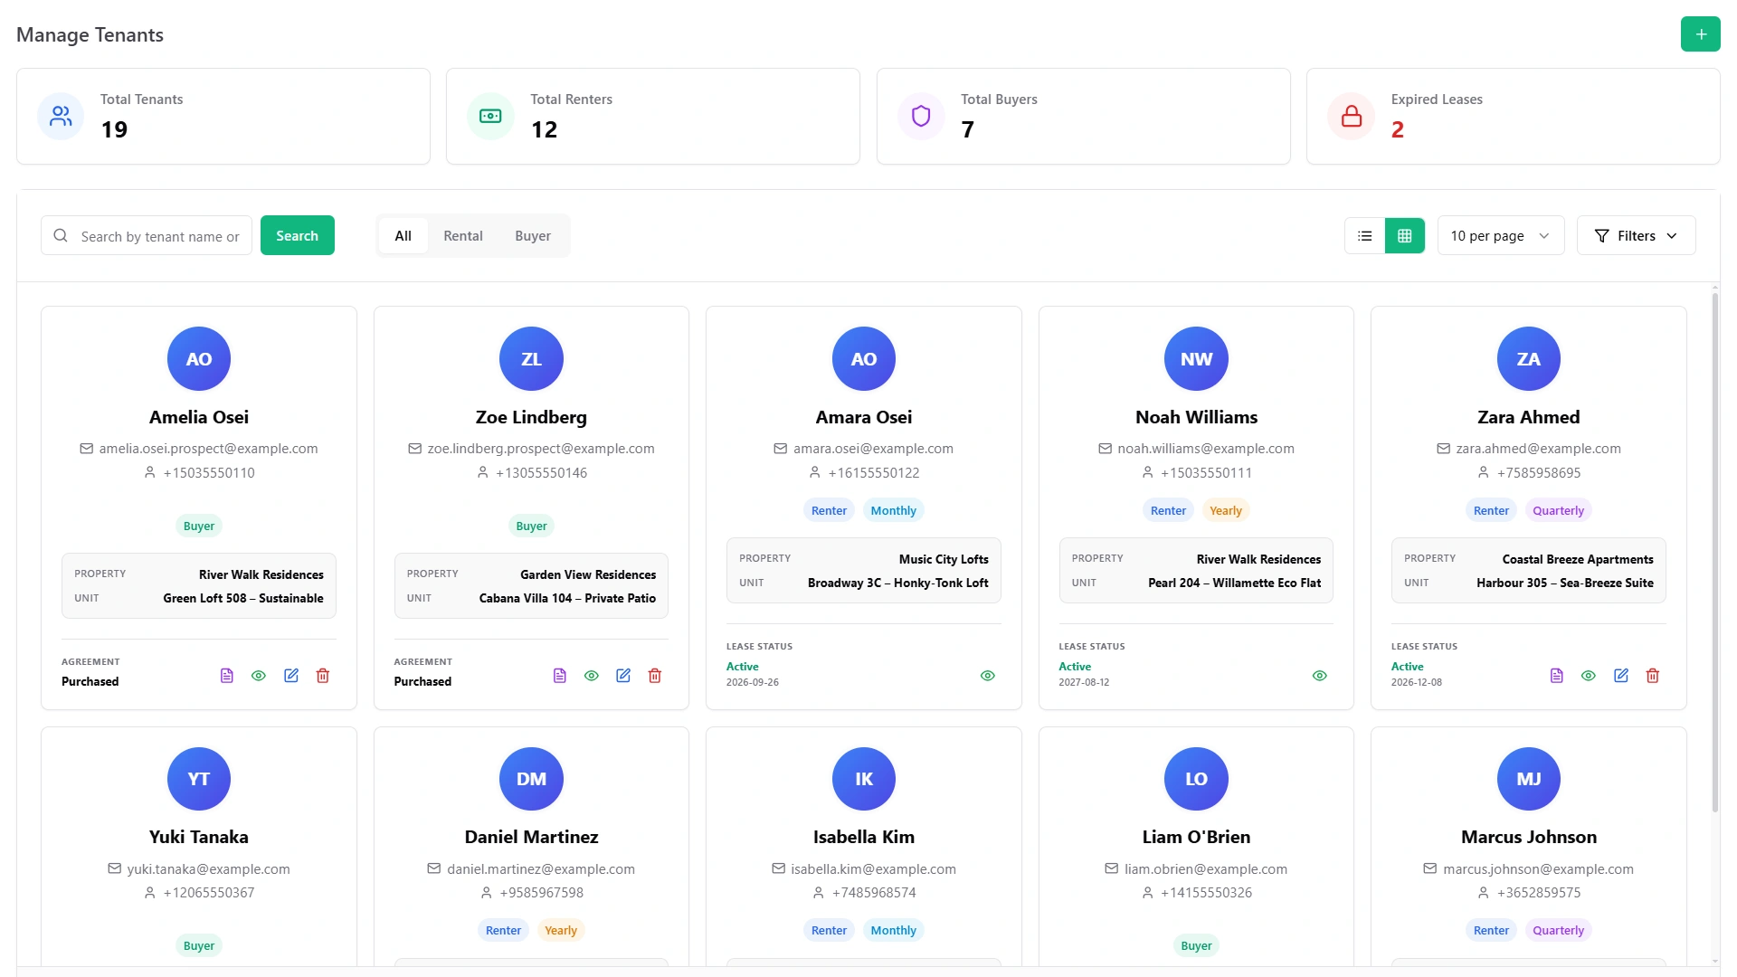1737x977 pixels.
Task: Click zoe.lindberg.prospect@example.com email
Action: (x=541, y=449)
